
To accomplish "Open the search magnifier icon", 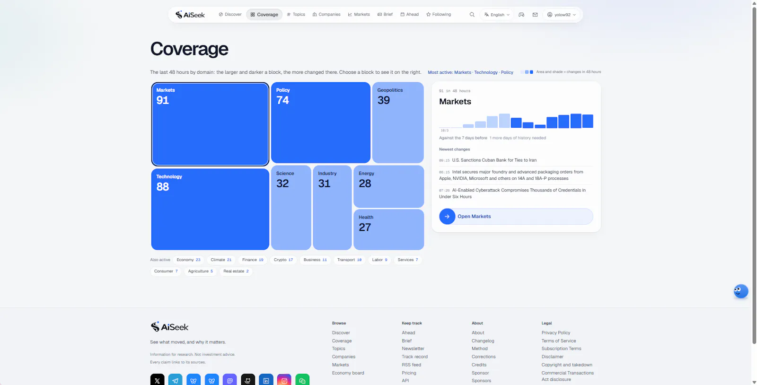I will [x=472, y=15].
